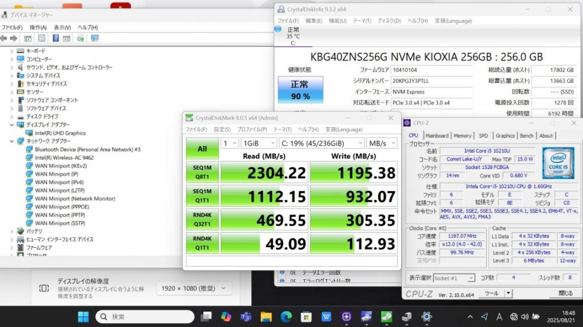Click the taskbar 検索 search box

coord(145,317)
